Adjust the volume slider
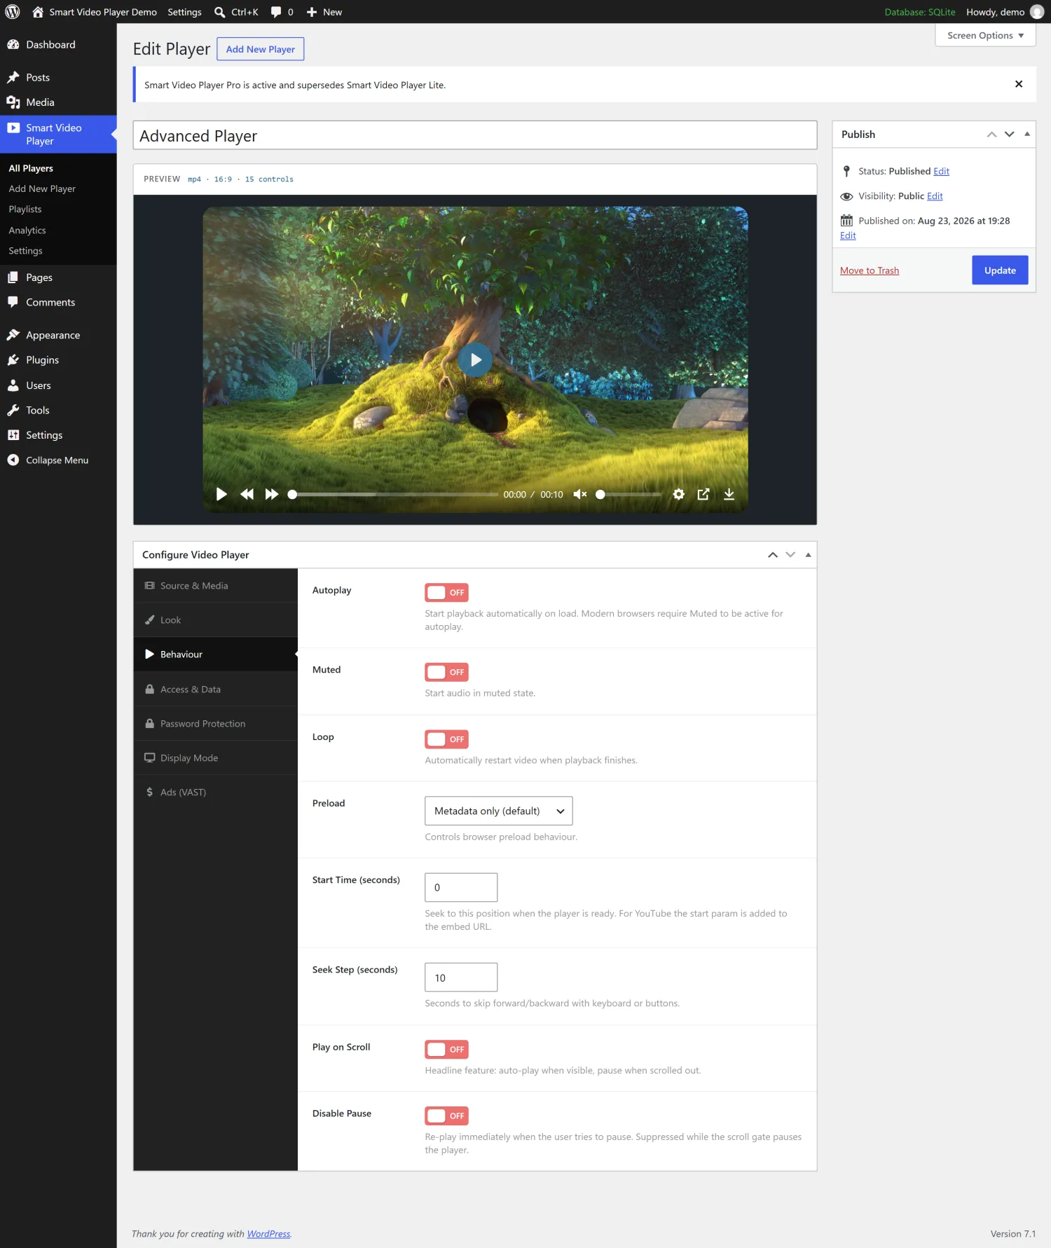1051x1248 pixels. pyautogui.click(x=628, y=494)
